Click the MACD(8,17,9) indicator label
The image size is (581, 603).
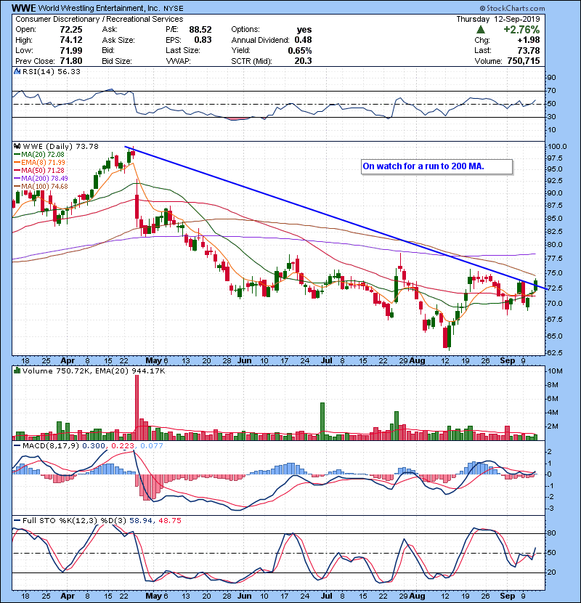coord(52,446)
